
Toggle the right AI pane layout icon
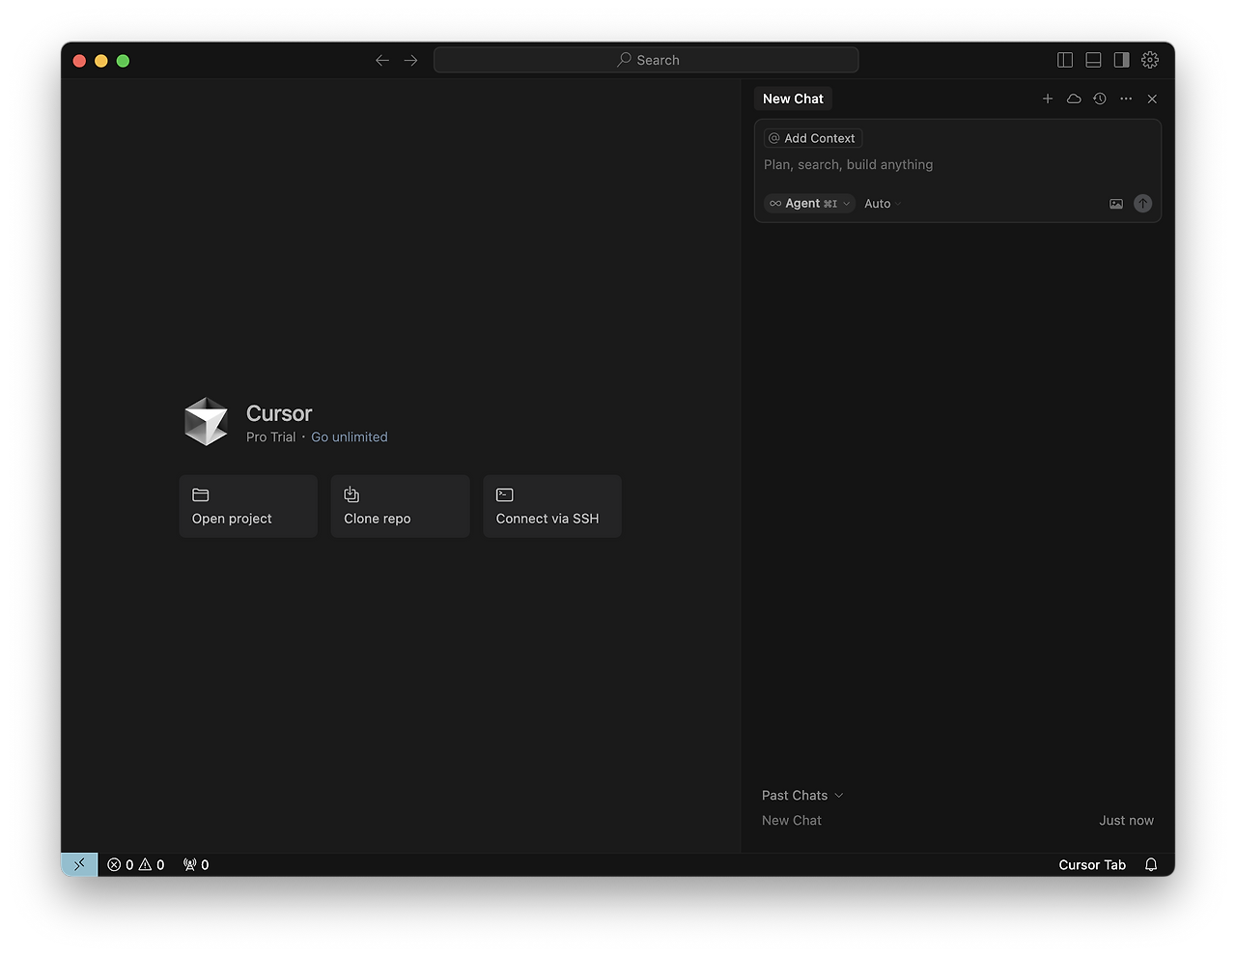tap(1121, 60)
